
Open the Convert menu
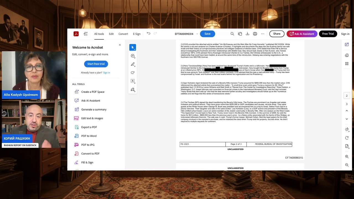[123, 34]
